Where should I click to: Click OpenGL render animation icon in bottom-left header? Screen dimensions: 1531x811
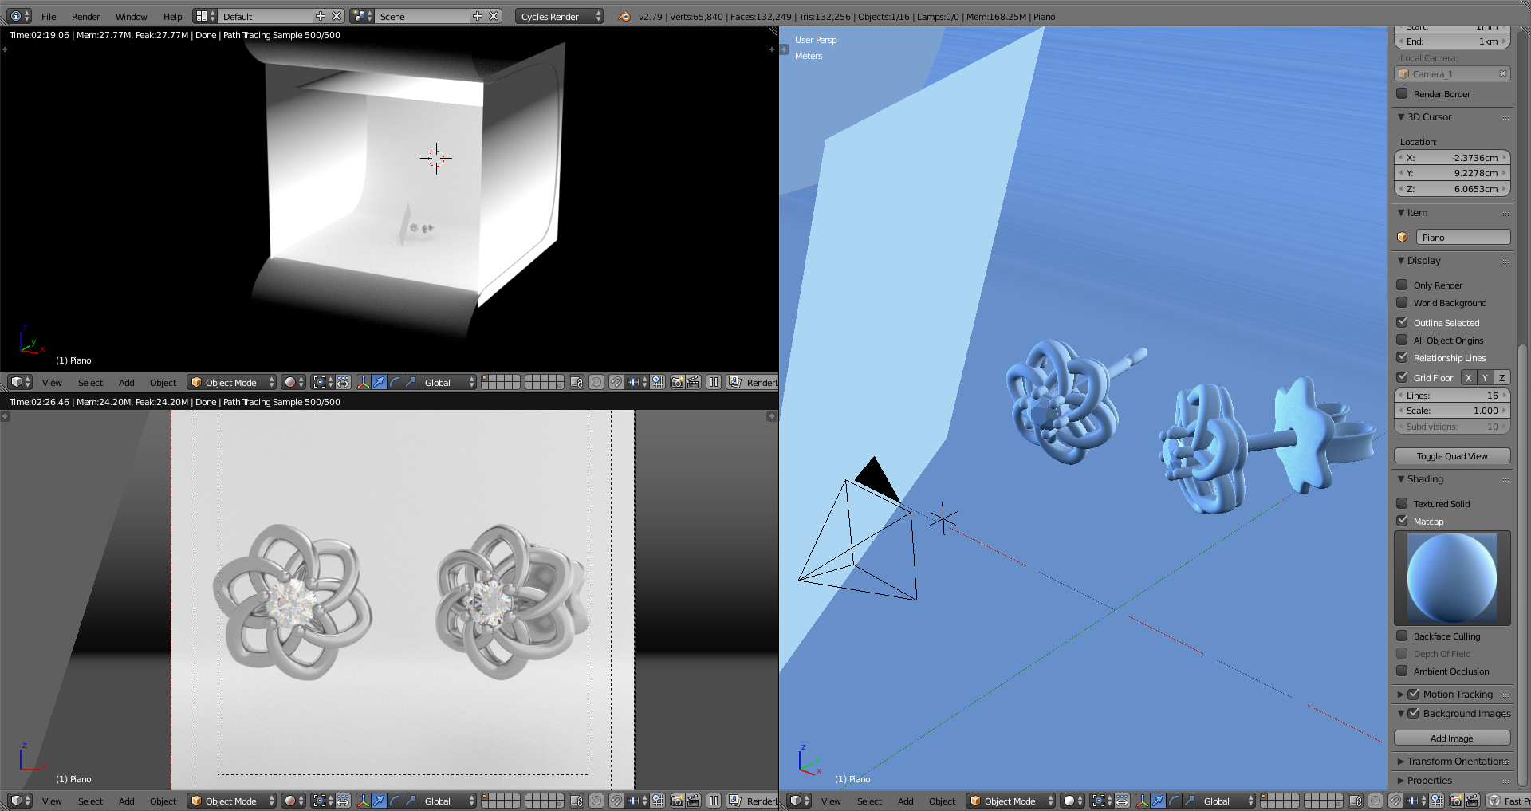pos(693,801)
